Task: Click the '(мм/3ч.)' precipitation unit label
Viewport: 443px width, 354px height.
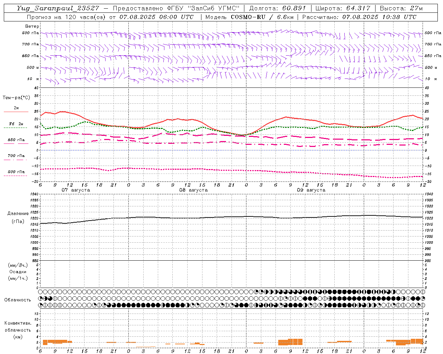Action: tap(18, 265)
